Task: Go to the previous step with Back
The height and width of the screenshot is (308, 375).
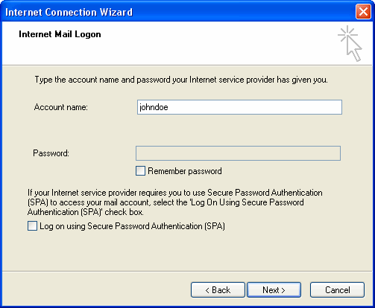Action: (x=218, y=289)
